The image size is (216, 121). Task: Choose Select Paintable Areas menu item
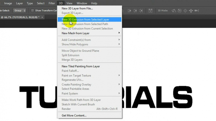pos(89,89)
